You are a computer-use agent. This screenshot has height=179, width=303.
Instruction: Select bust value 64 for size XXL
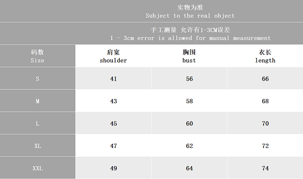(189, 168)
